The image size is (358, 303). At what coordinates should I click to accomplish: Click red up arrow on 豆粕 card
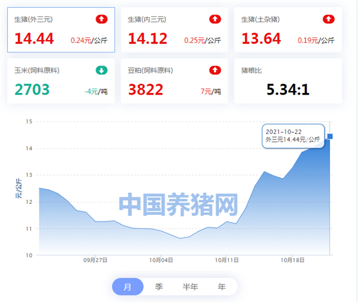(x=215, y=70)
